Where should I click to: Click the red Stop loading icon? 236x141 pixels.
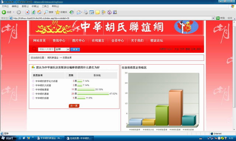[x=27, y=12]
